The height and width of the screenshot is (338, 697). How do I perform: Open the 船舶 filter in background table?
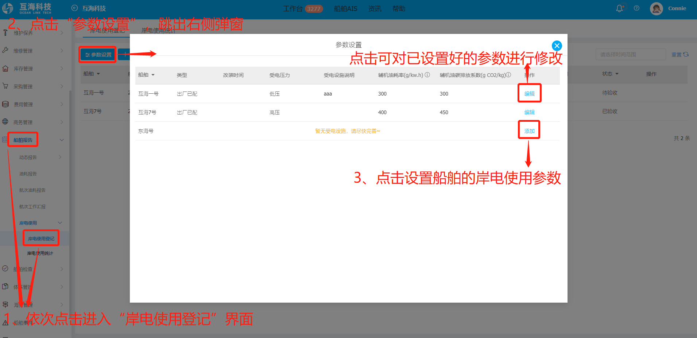tap(98, 74)
